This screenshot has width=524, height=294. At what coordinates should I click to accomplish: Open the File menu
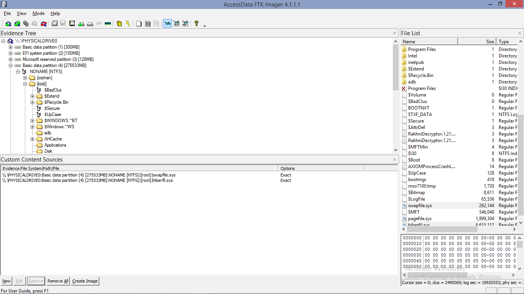click(x=7, y=13)
